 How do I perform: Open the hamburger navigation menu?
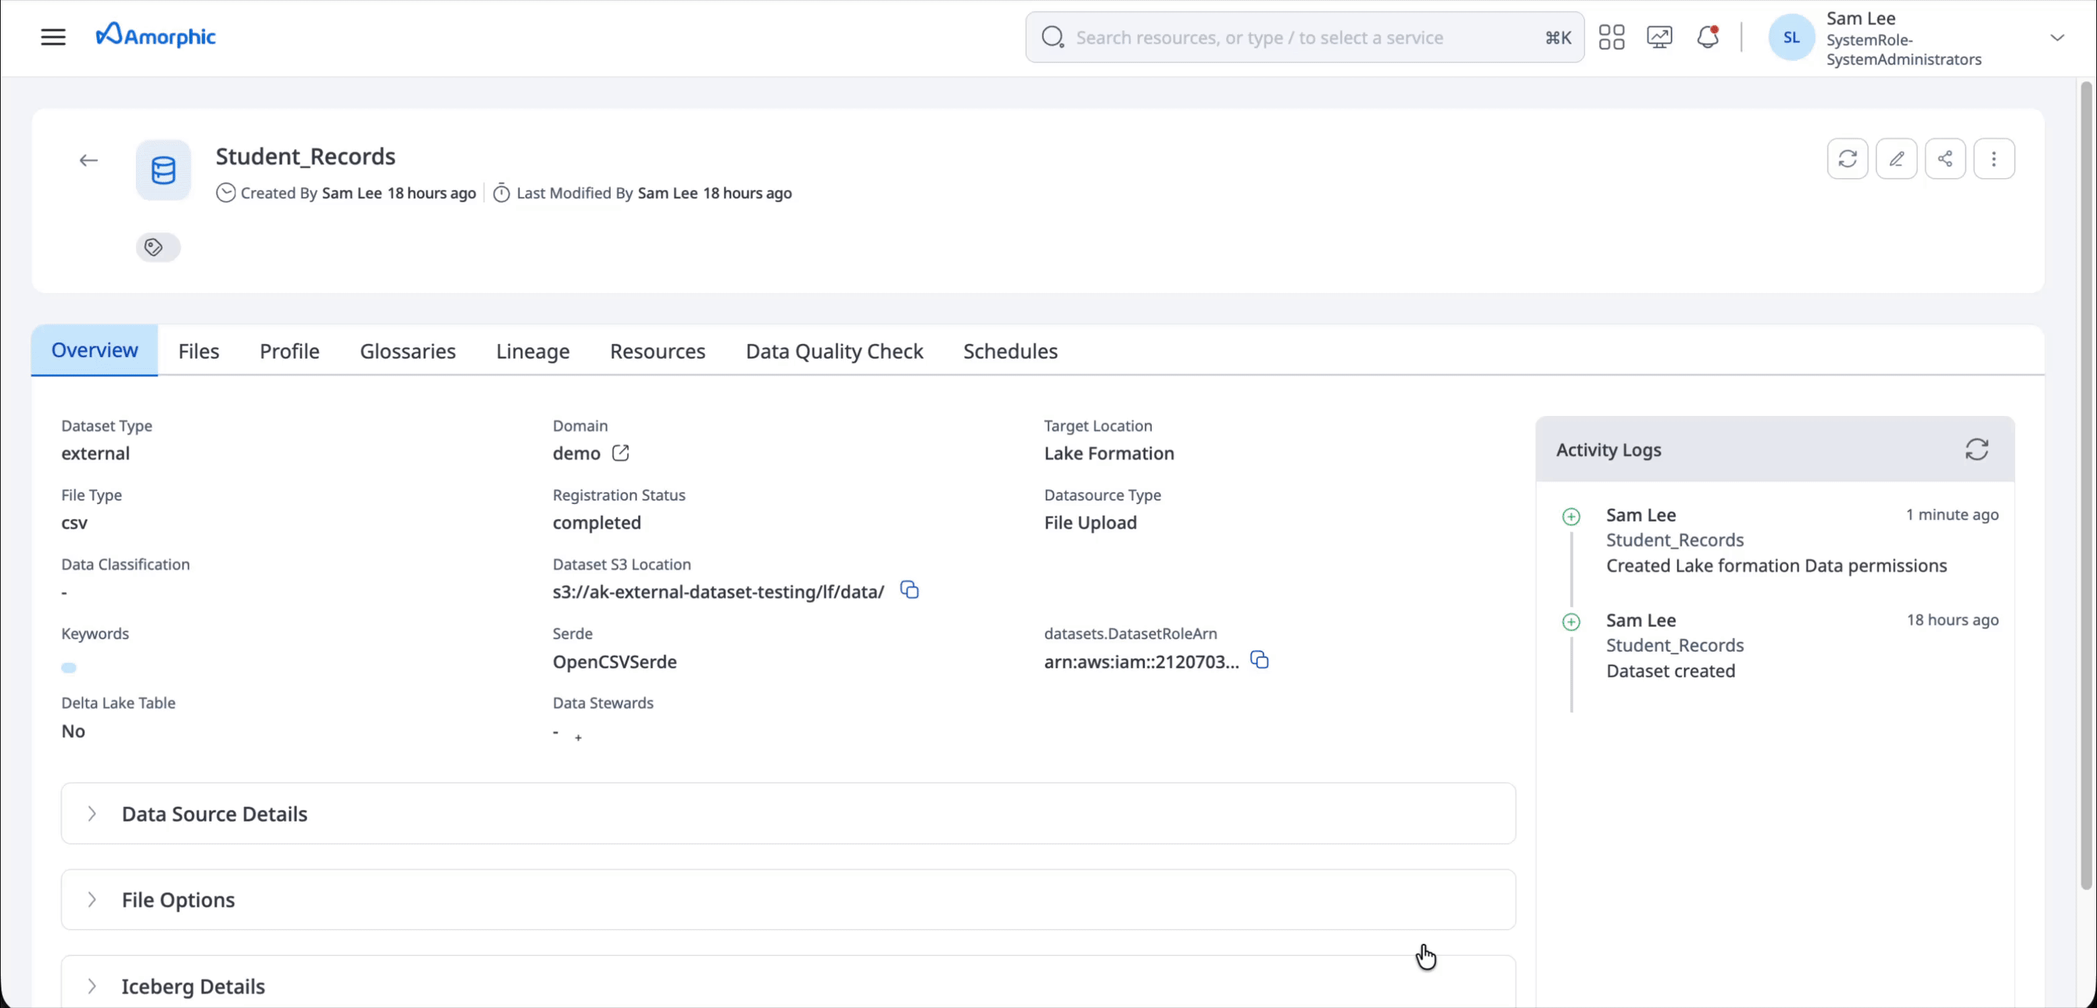tap(53, 37)
